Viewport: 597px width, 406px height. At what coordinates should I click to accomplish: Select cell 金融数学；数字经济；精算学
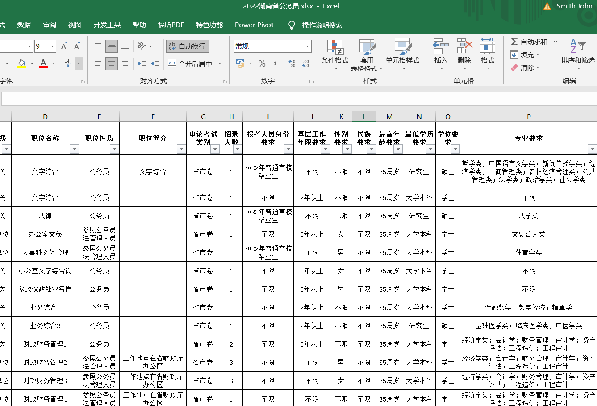529,307
